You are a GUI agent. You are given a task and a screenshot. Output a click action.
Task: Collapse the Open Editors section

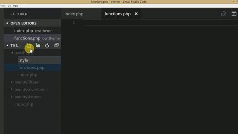(x=7, y=23)
